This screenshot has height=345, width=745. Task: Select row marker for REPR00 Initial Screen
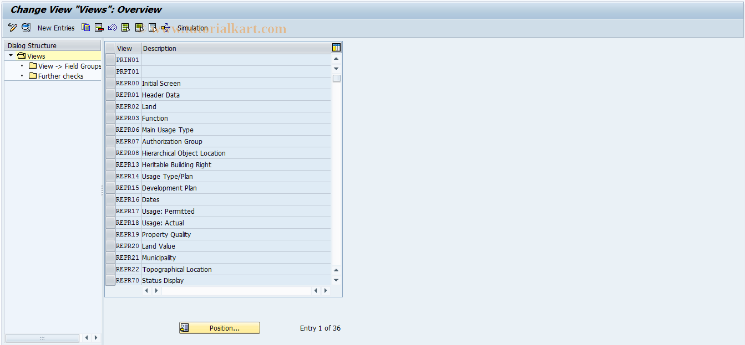(x=110, y=83)
